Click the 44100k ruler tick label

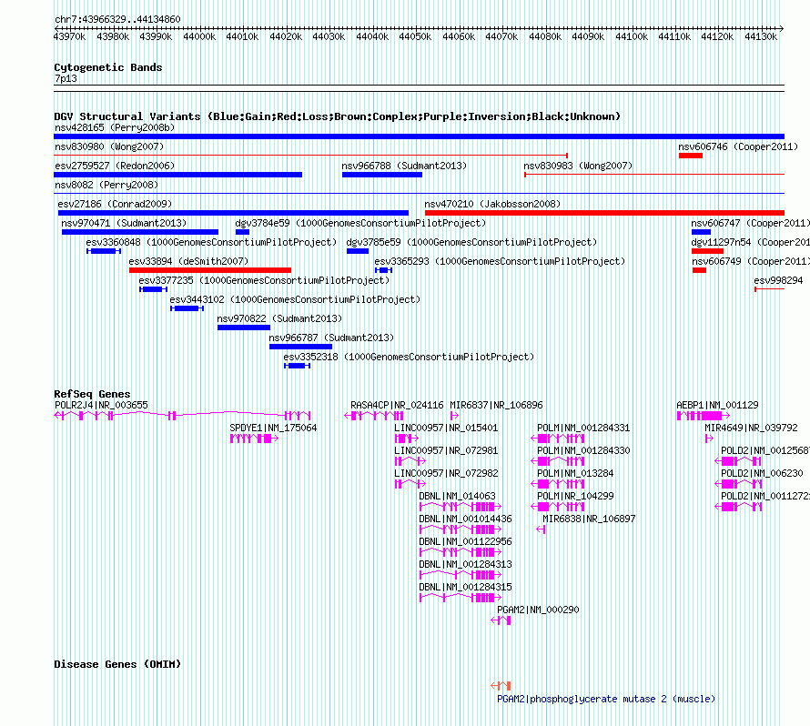632,36
